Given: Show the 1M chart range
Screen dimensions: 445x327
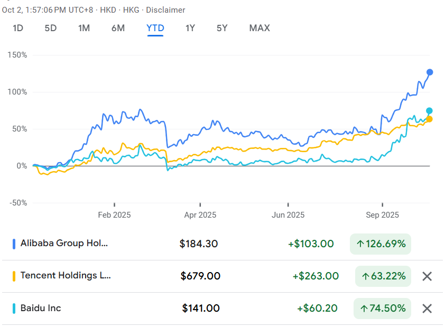Looking at the screenshot, I should 84,28.
